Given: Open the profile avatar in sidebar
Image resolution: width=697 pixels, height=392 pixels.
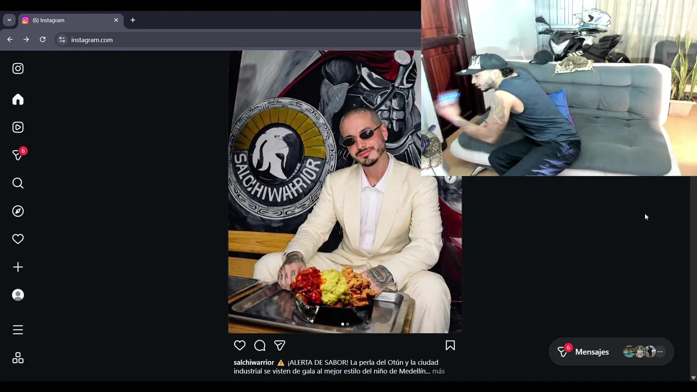Looking at the screenshot, I should point(18,295).
